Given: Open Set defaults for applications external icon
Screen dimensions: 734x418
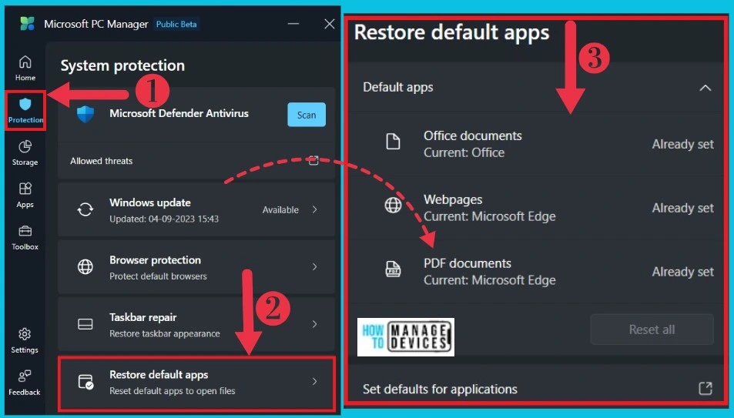Looking at the screenshot, I should (x=706, y=388).
